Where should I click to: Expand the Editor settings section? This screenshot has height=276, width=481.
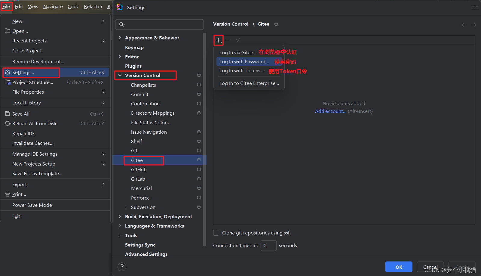click(120, 57)
